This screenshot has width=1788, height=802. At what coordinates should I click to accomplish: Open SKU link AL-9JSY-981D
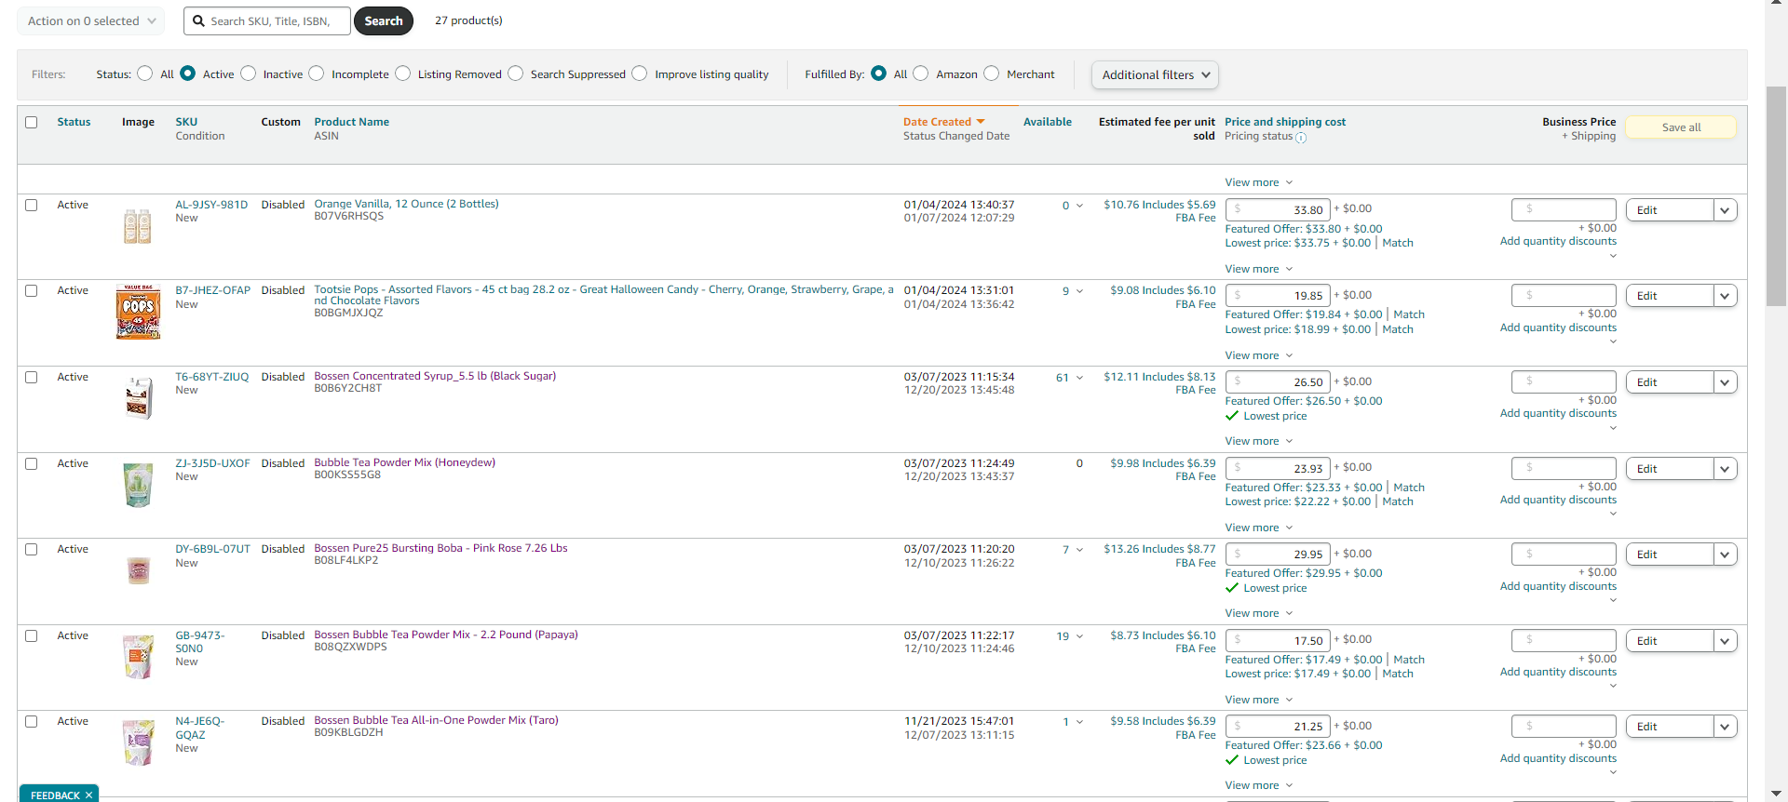[x=211, y=205]
